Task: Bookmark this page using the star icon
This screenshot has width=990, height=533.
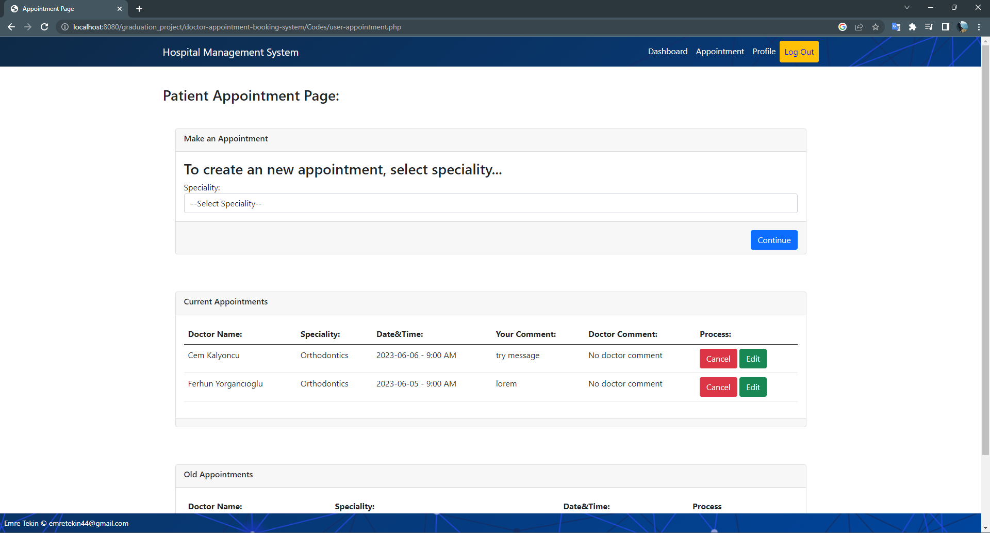Action: point(876,27)
